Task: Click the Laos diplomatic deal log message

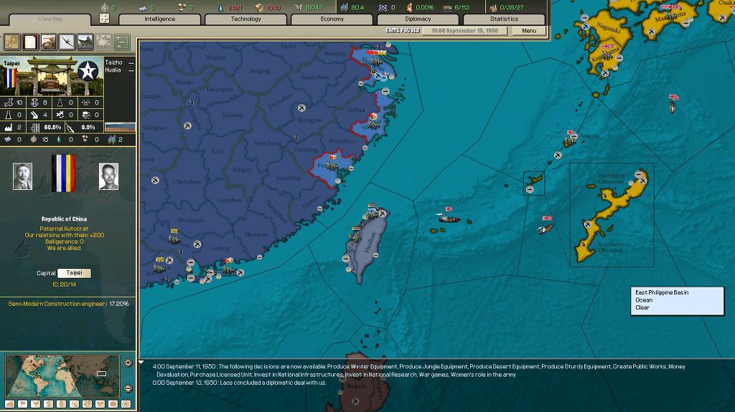Action: [239, 383]
